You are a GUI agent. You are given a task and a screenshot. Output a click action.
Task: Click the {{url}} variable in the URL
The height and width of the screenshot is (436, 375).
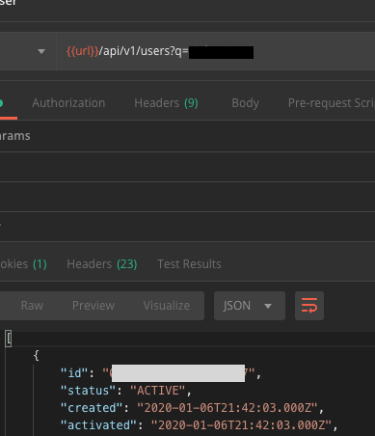pos(83,51)
